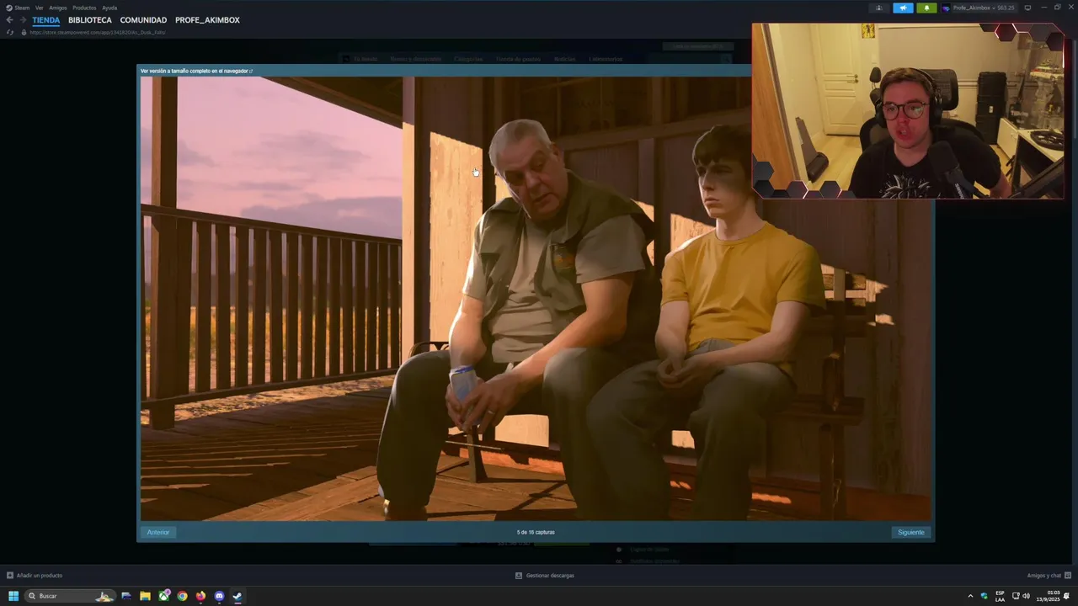Expand hidden system tray icons chevron
Viewport: 1078px width, 606px height.
tap(970, 596)
